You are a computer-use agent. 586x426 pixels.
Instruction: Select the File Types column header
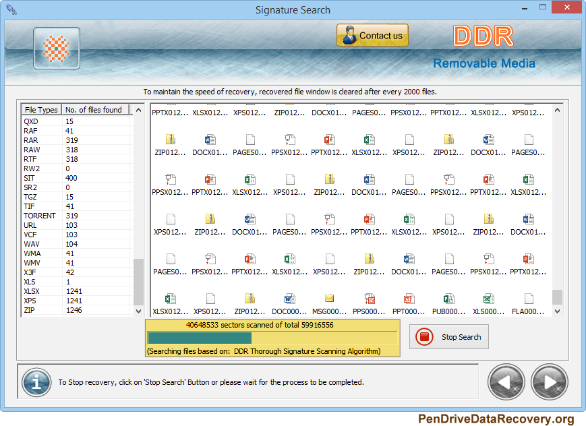[x=40, y=109]
